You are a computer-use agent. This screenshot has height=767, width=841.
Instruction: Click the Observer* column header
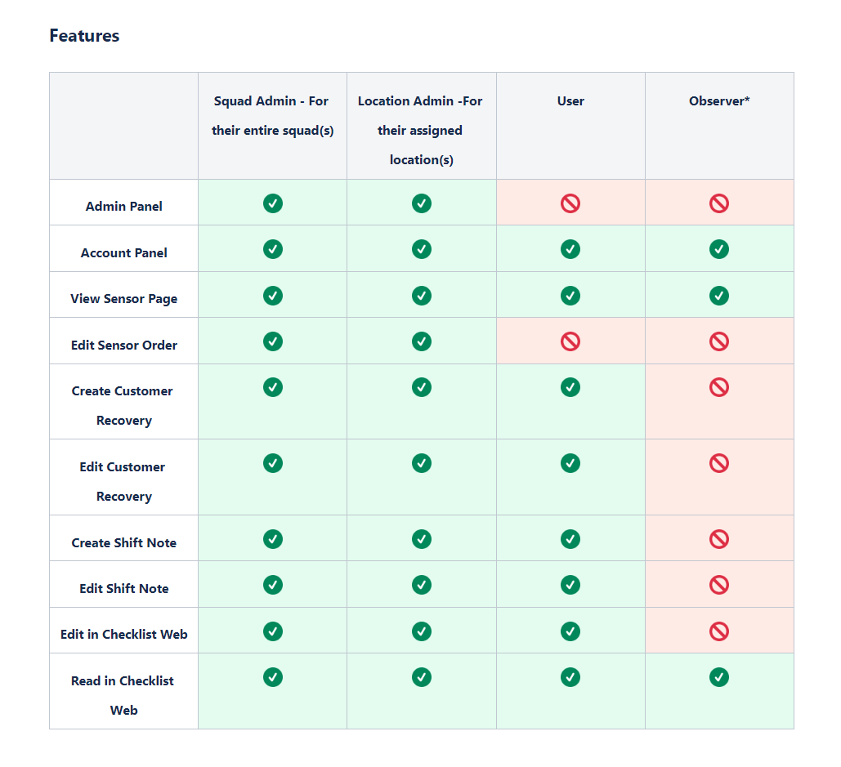click(719, 100)
